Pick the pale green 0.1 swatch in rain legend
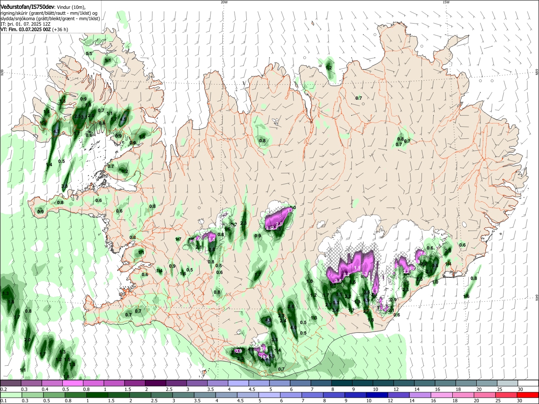 [11, 395]
